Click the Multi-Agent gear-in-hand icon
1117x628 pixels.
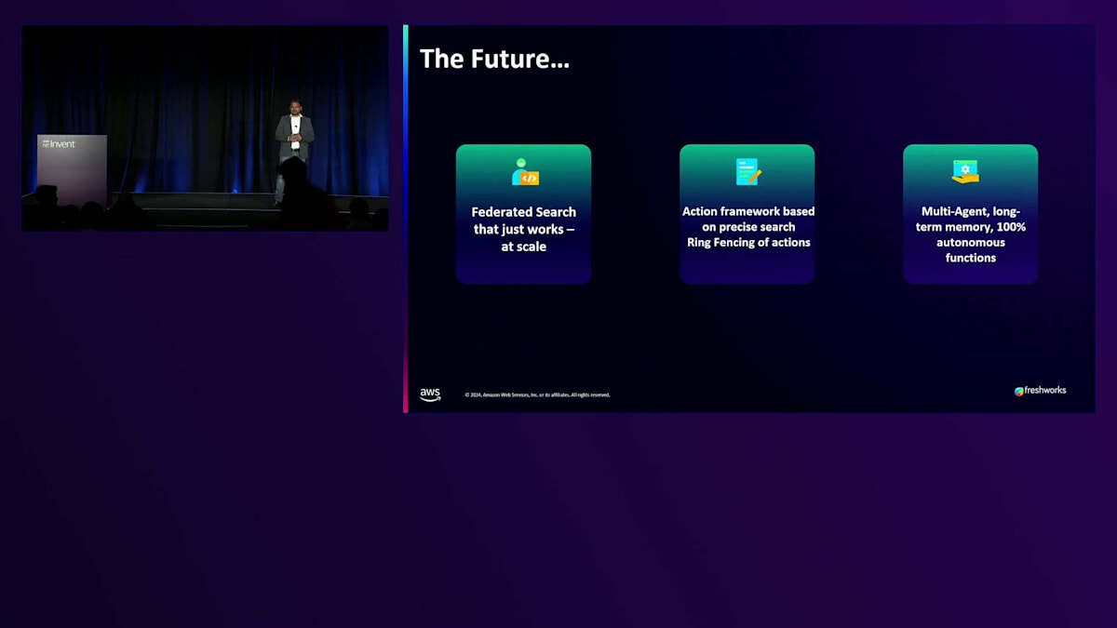965,171
